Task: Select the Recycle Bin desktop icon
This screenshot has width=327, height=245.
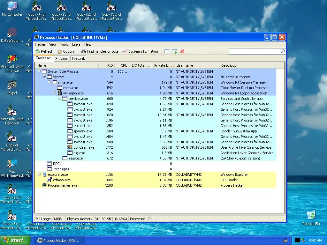Action: point(311,218)
